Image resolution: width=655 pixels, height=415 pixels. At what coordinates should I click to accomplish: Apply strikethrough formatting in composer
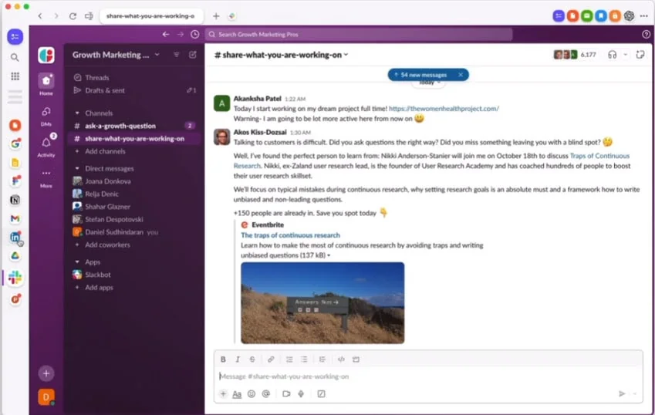[252, 359]
